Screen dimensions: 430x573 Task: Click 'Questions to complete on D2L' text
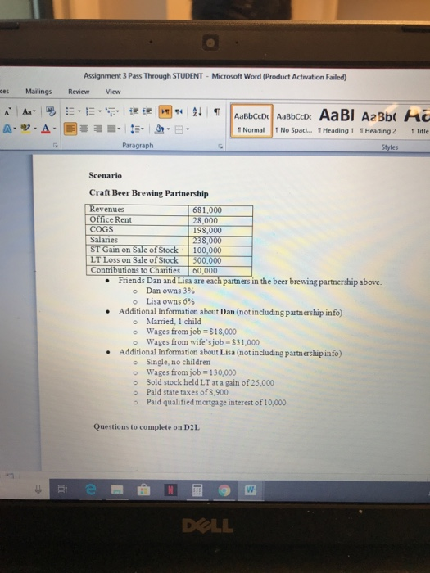147,426
